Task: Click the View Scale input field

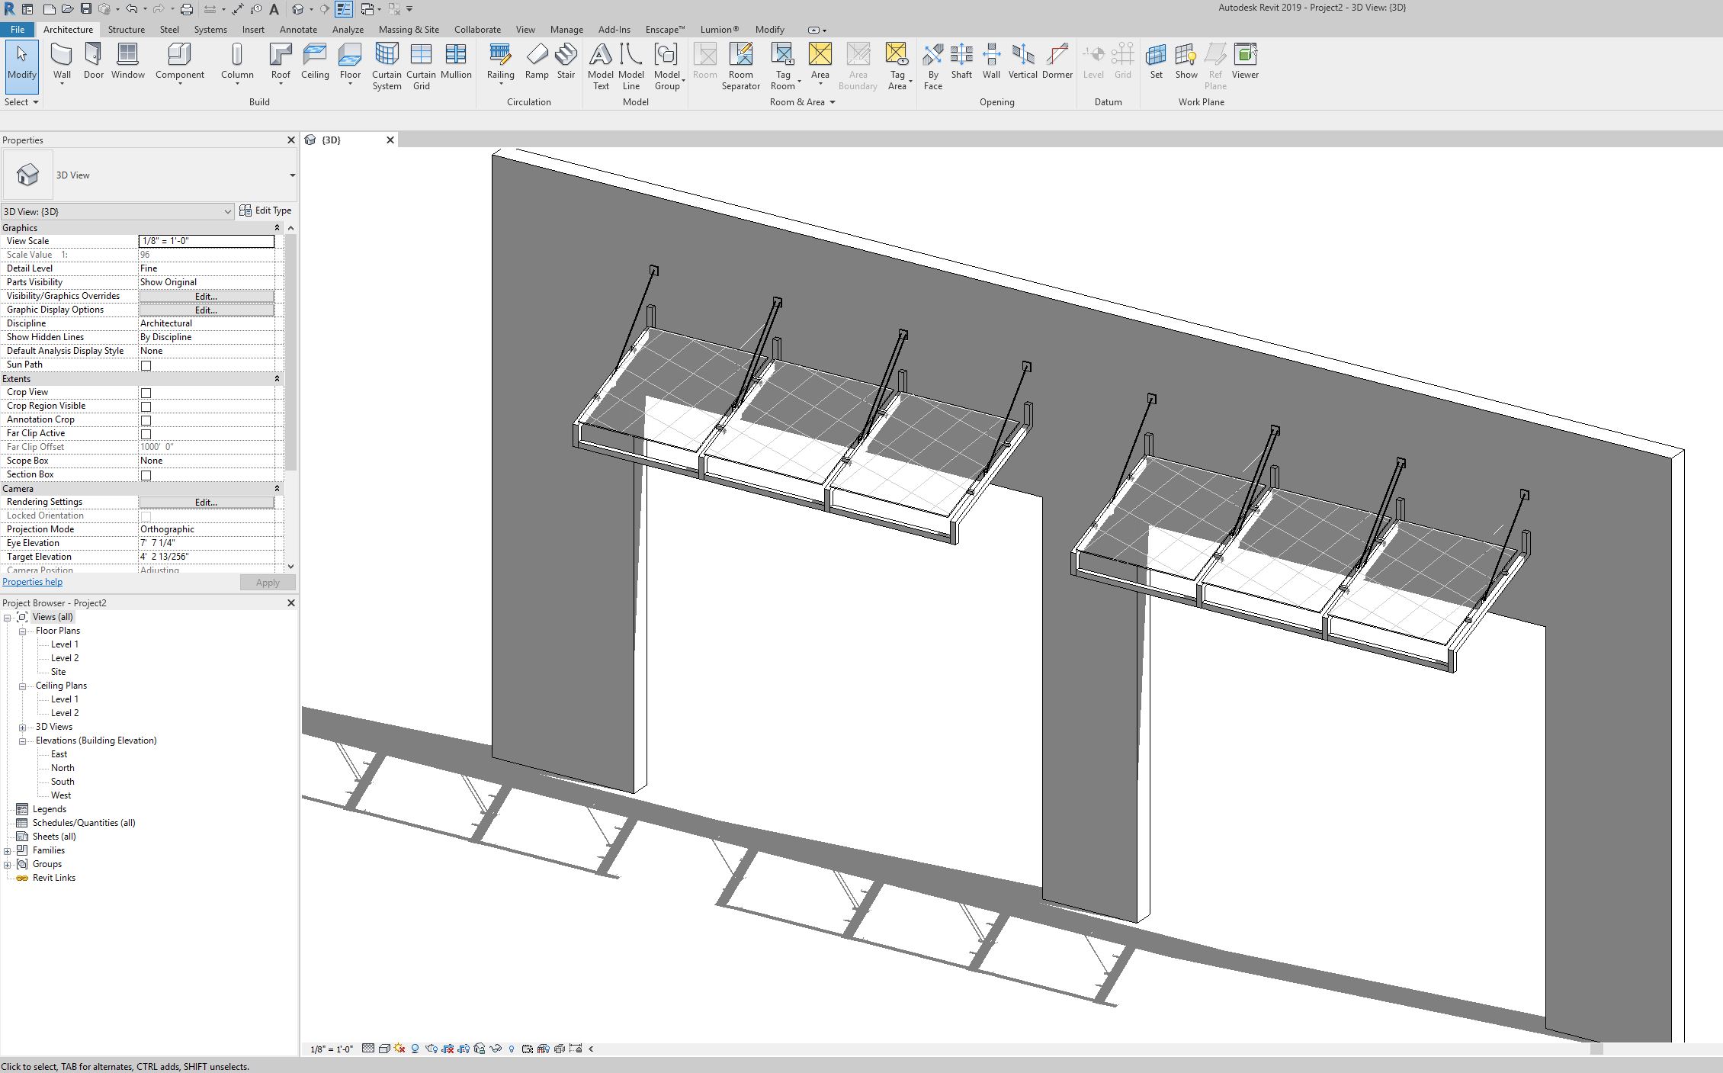Action: (206, 241)
